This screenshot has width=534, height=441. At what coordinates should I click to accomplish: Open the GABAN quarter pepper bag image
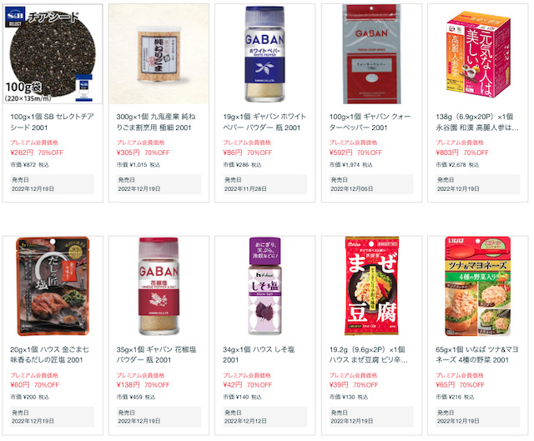pos(371,54)
